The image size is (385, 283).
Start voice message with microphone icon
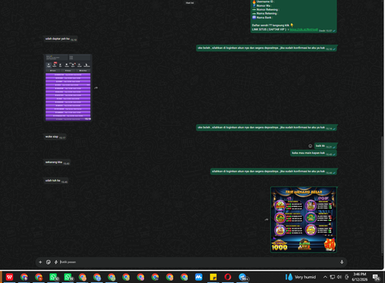click(342, 262)
